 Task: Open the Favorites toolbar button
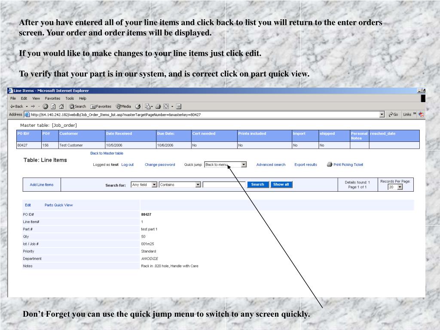pyautogui.click(x=101, y=107)
